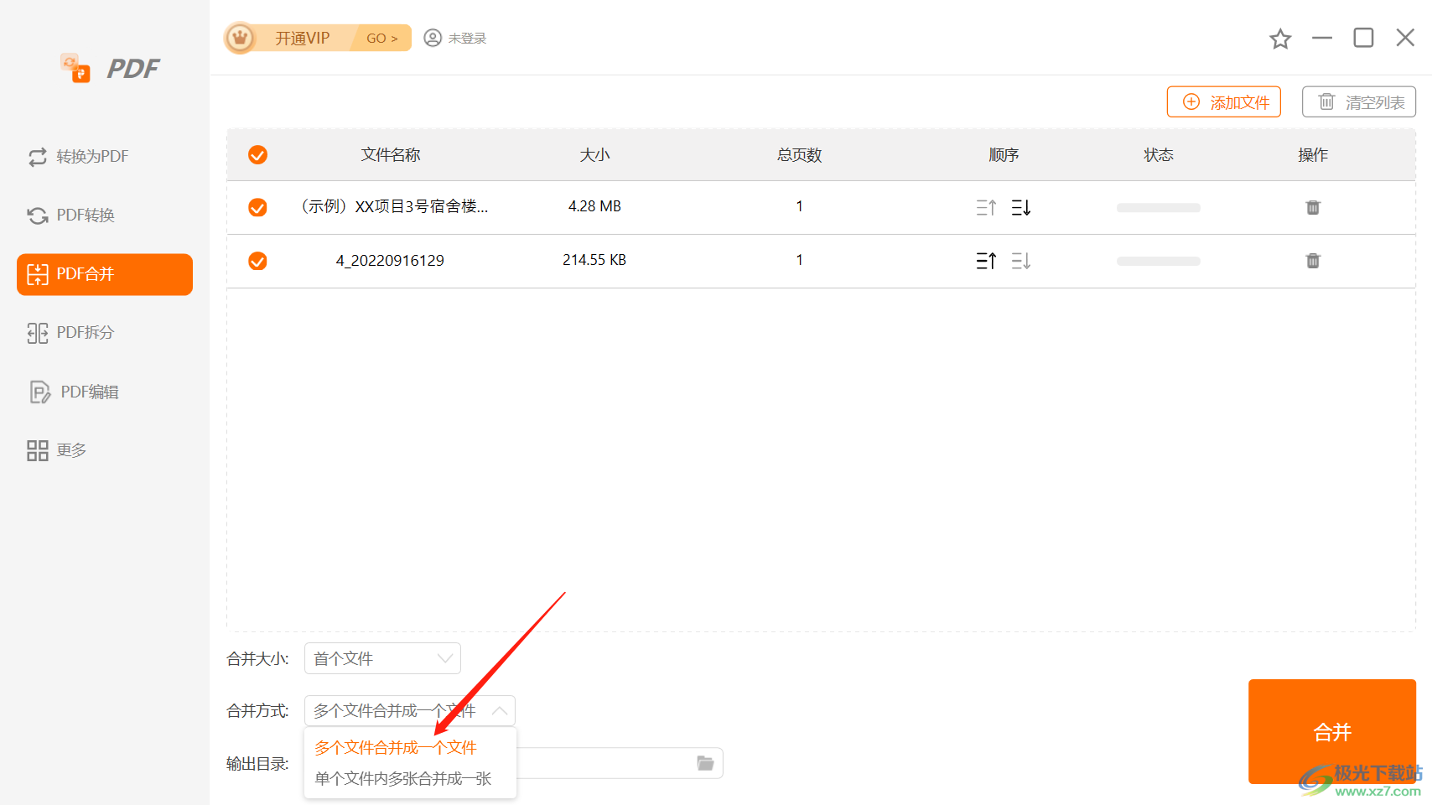
Task: Select the file name 4_20220916129
Action: click(390, 261)
